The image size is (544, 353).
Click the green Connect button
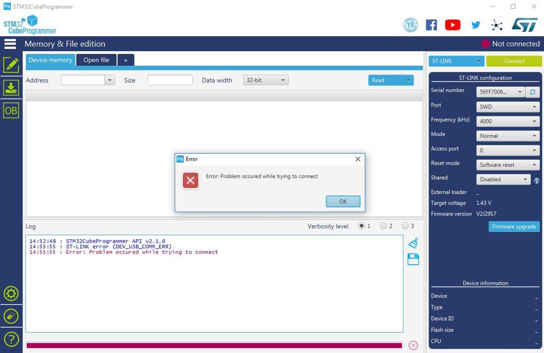pos(514,61)
